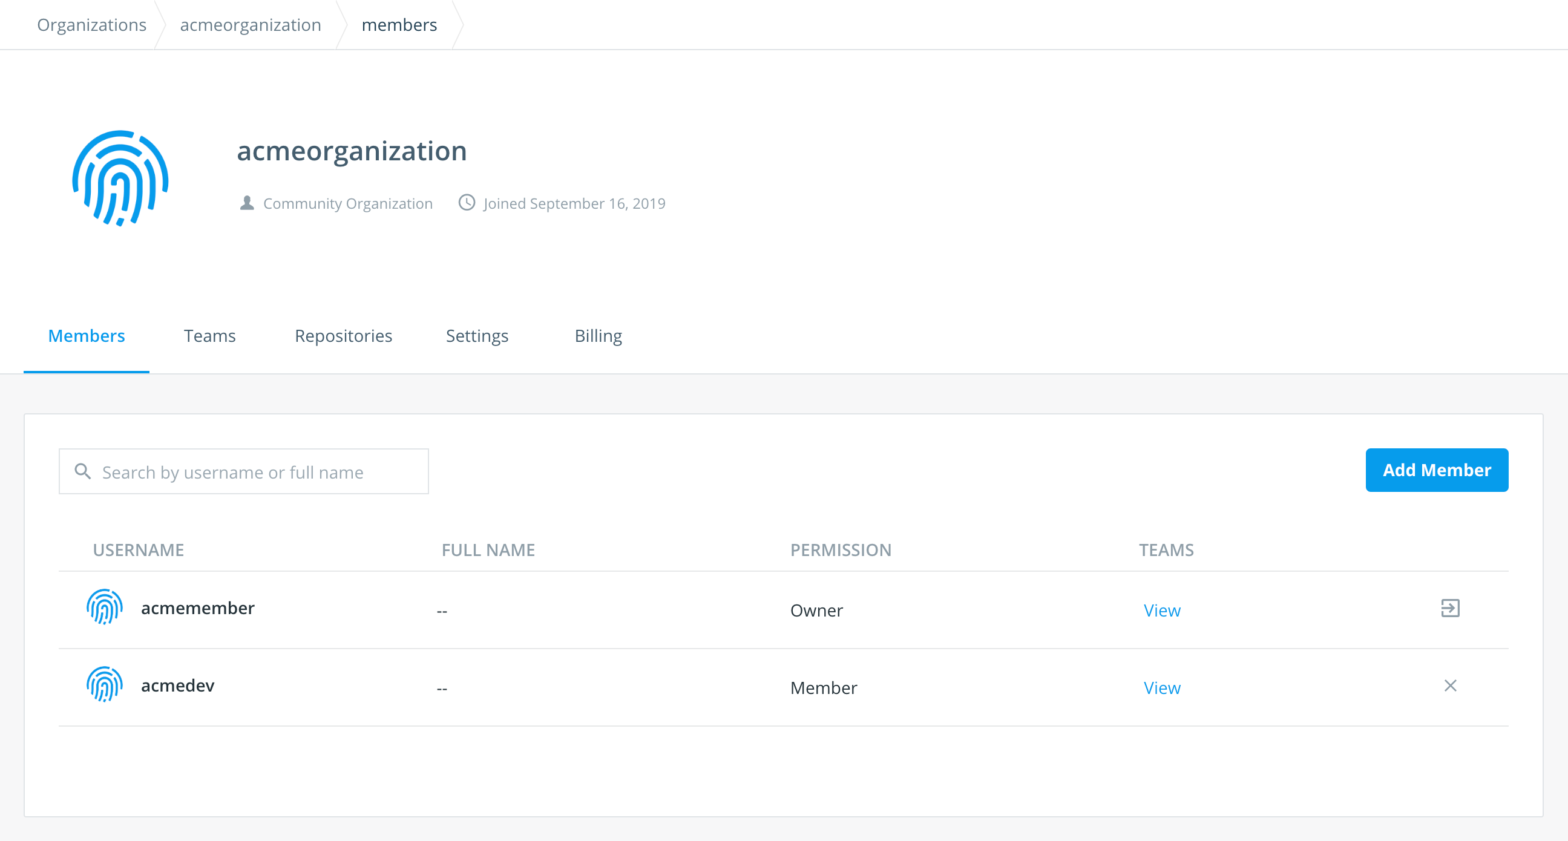Image resolution: width=1568 pixels, height=841 pixels.
Task: Click the acmeorganization fingerprint avatar
Action: (120, 178)
